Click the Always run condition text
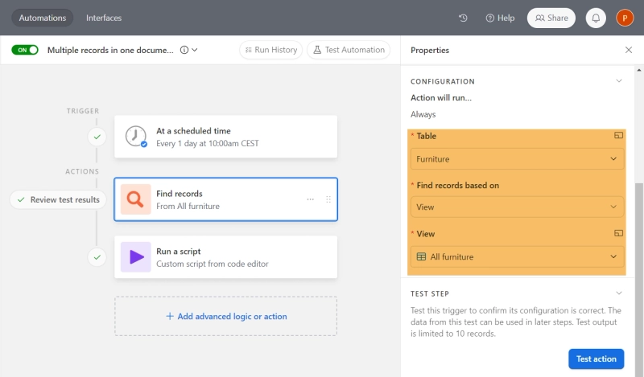The image size is (644, 377). coord(423,114)
